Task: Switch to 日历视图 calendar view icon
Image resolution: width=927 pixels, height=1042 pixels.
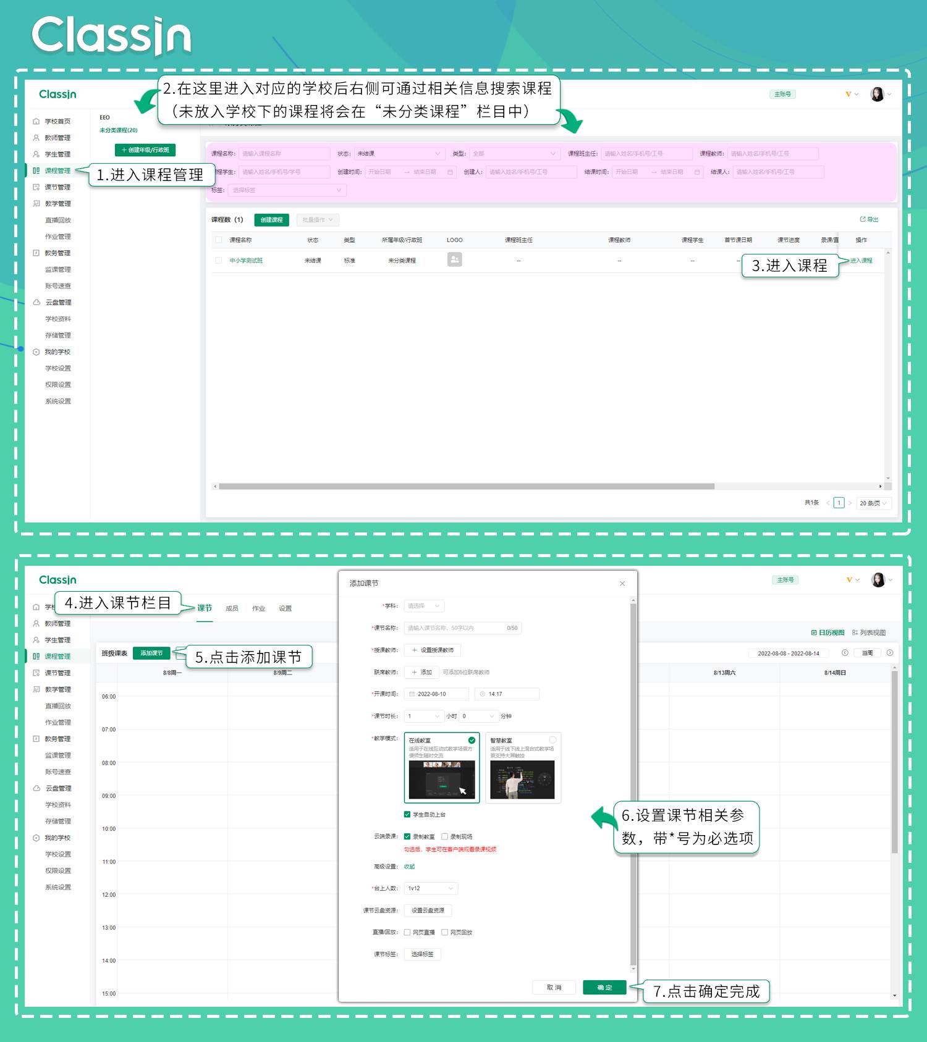Action: tap(814, 632)
